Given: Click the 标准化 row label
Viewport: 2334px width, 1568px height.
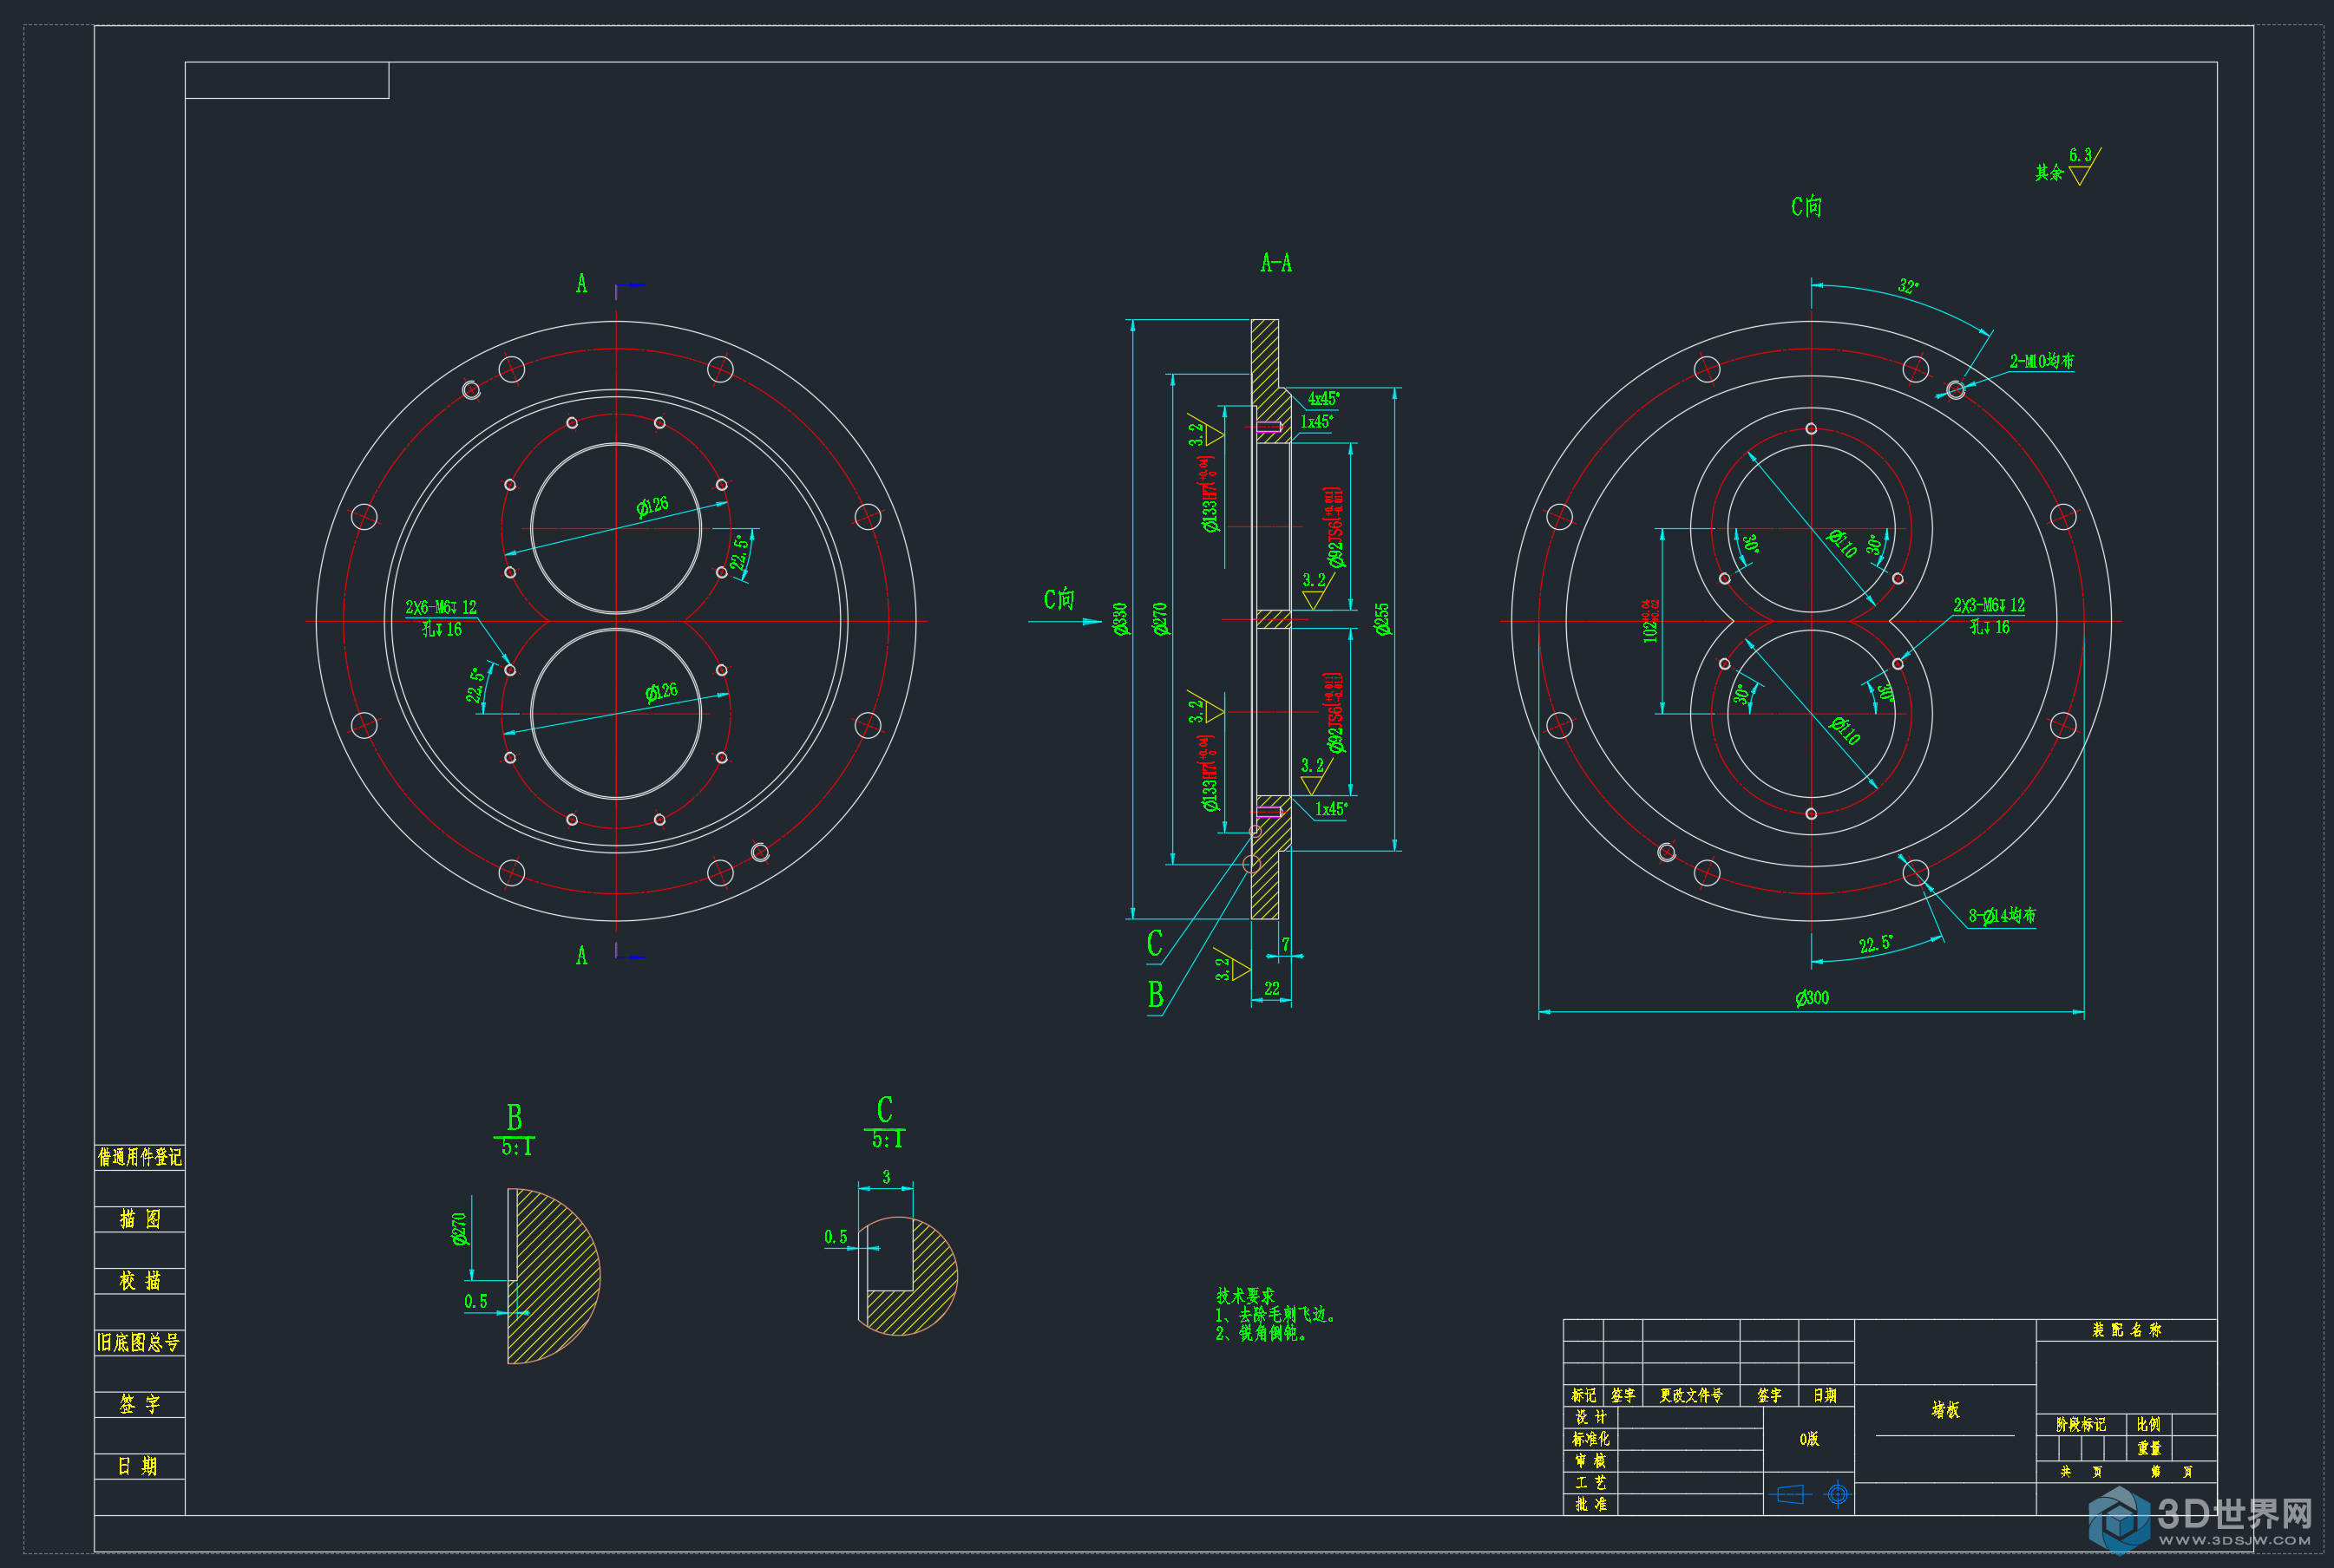Looking at the screenshot, I should pos(1590,1439).
